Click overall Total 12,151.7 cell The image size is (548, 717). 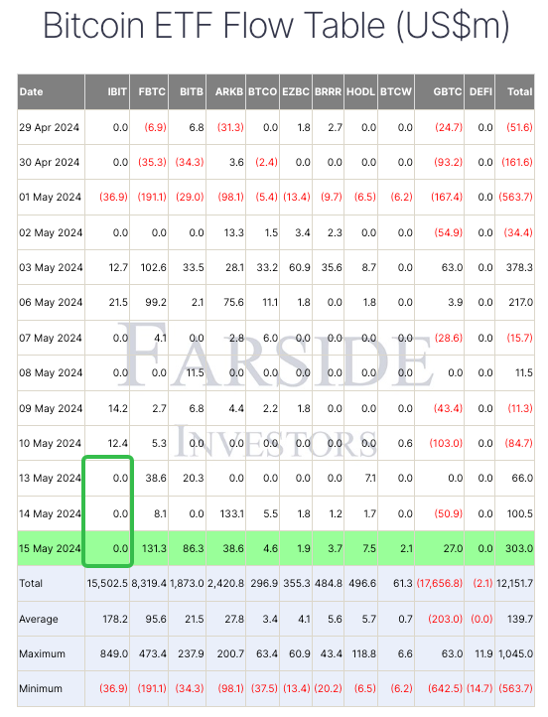514,584
